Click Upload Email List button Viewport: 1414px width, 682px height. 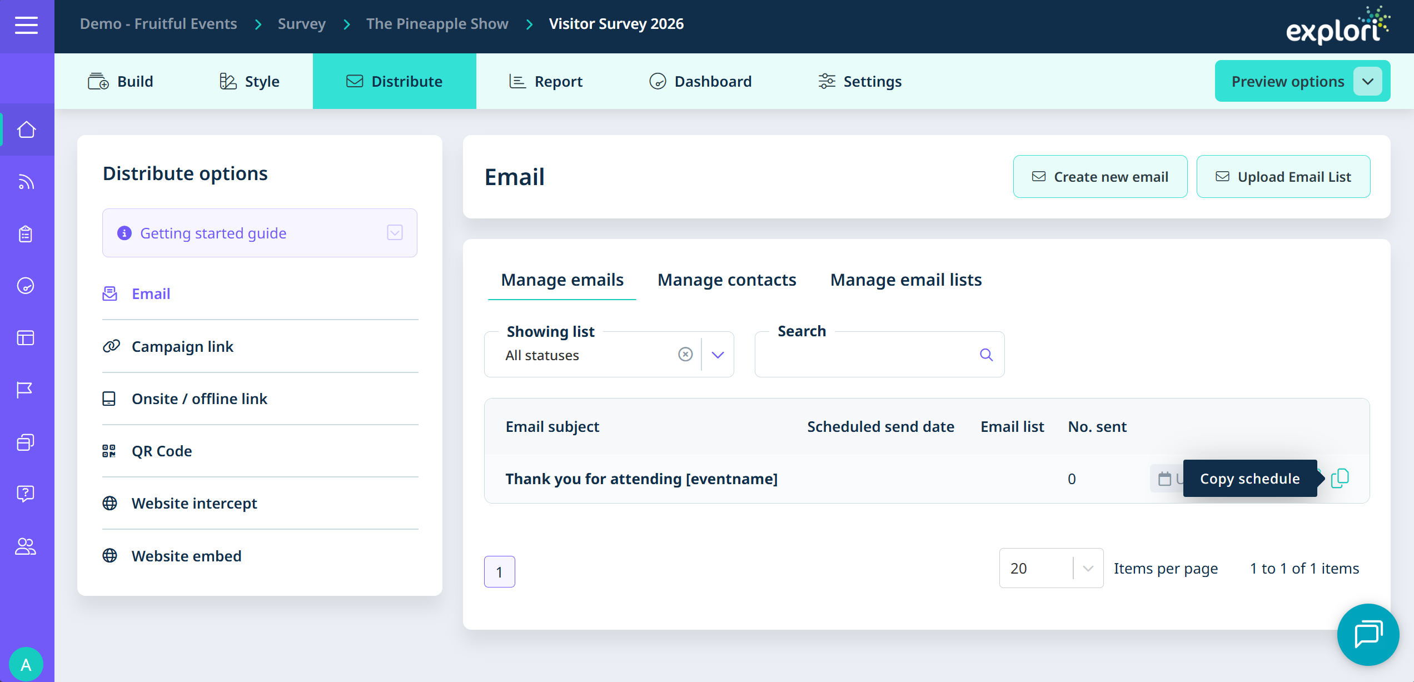click(1283, 177)
